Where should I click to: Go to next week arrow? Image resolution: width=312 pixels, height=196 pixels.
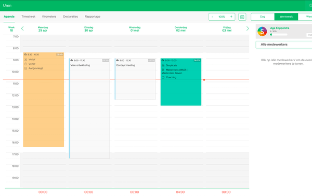coord(248,29)
